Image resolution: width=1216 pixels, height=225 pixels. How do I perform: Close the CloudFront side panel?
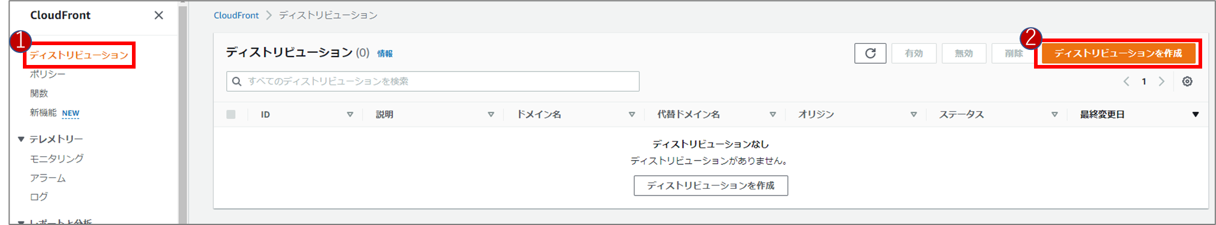pyautogui.click(x=158, y=15)
